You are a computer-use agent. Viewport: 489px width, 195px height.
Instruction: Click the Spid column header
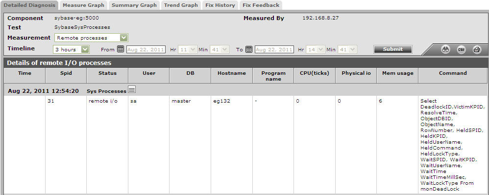[x=66, y=76]
